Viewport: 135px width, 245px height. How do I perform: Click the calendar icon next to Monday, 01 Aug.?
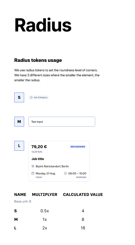coord(33,173)
